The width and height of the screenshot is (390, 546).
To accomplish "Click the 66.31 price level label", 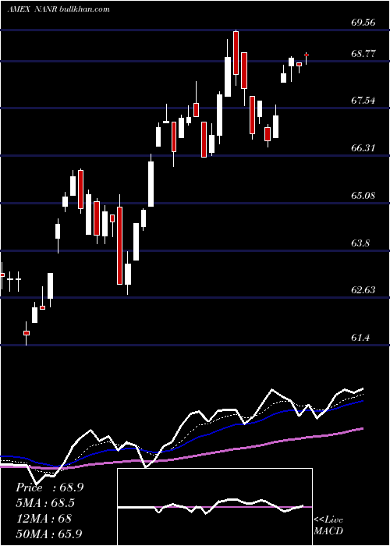I will pyautogui.click(x=363, y=148).
